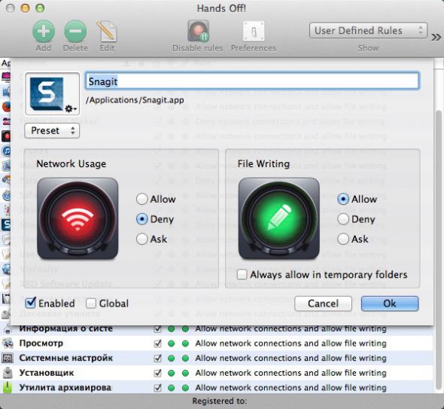This screenshot has height=409, width=444.
Task: Toggle the Global checkbox
Action: (x=90, y=304)
